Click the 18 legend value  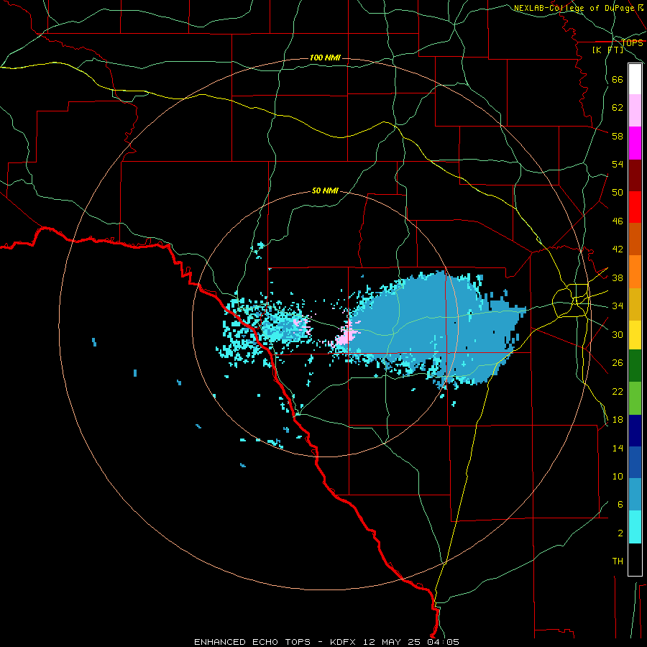pos(618,420)
